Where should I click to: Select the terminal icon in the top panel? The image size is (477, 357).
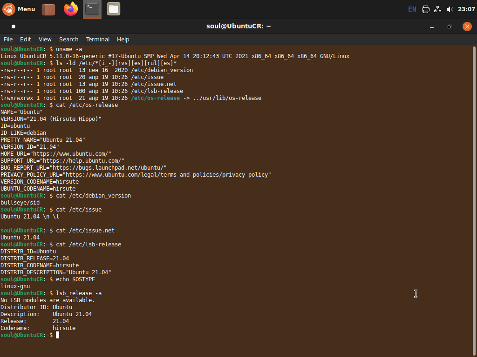[x=92, y=9]
